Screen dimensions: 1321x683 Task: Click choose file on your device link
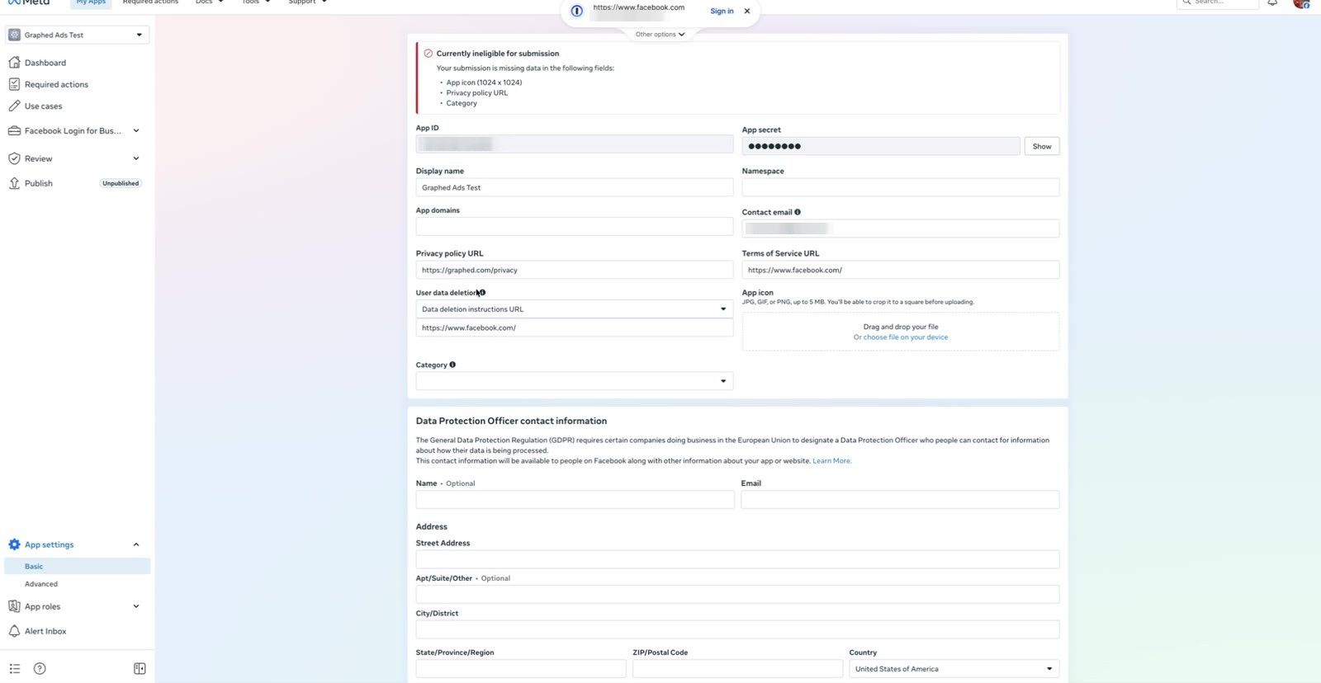(x=906, y=337)
